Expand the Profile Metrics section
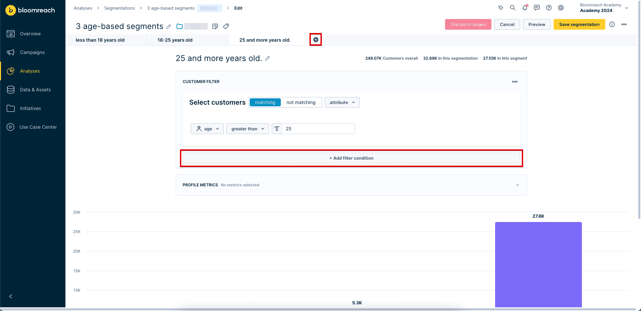The width and height of the screenshot is (641, 311). 517,185
